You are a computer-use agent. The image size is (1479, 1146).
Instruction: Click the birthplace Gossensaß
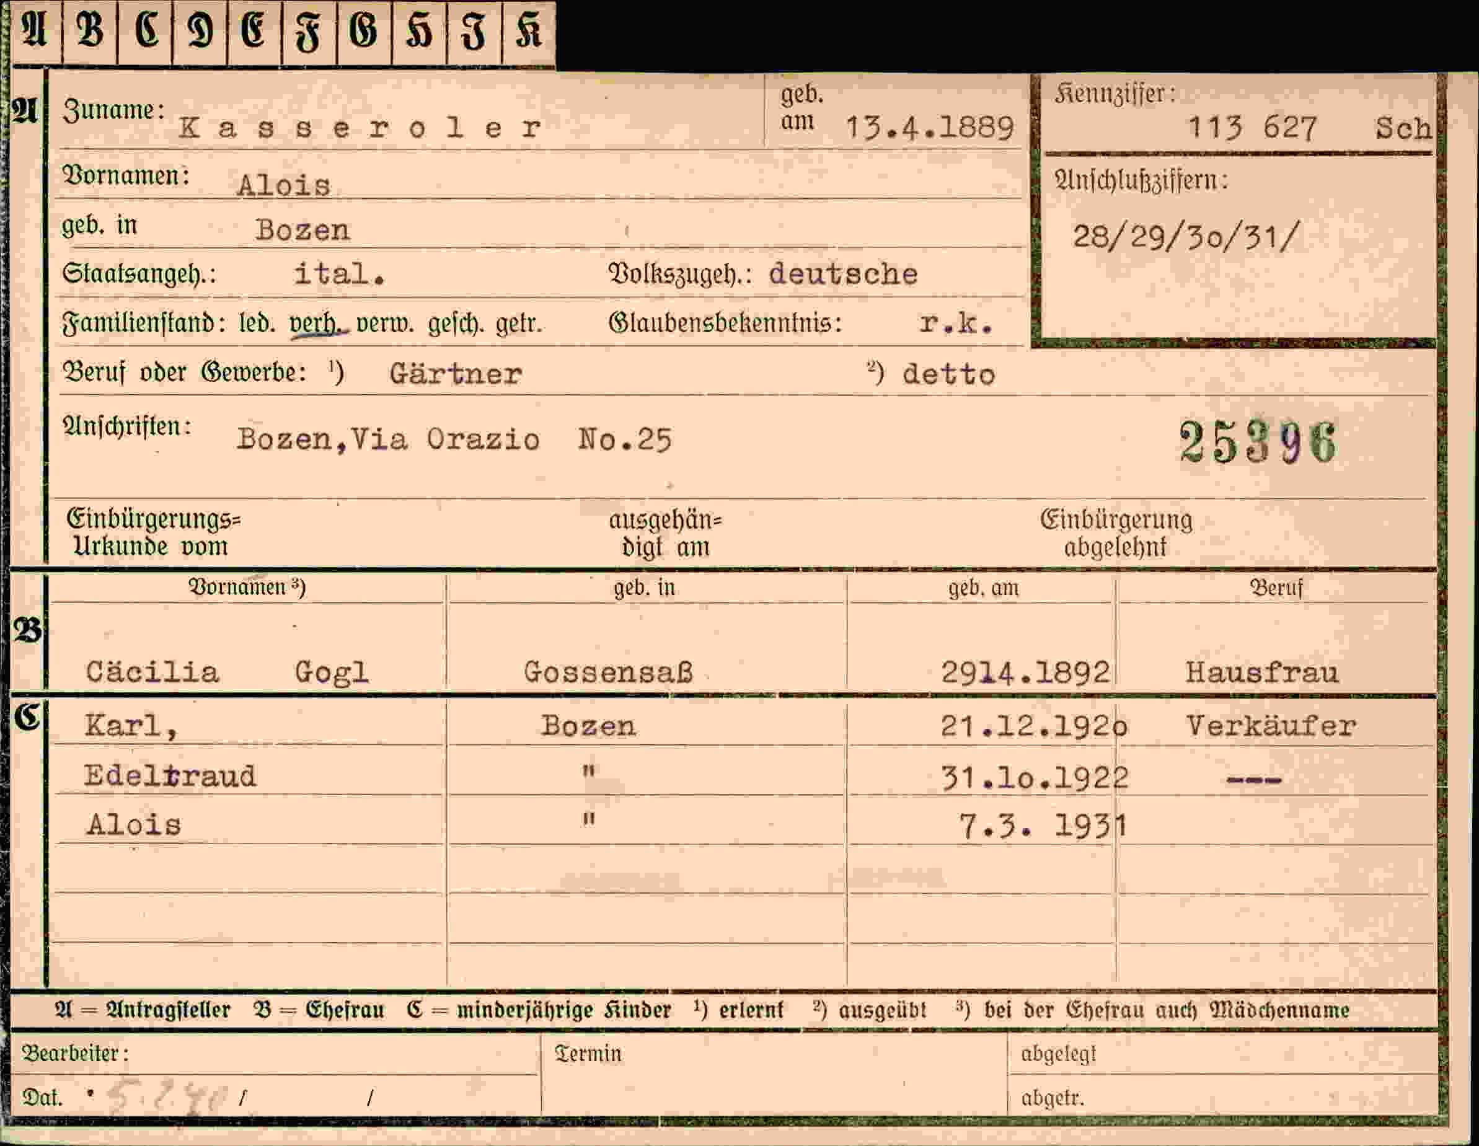608,672
